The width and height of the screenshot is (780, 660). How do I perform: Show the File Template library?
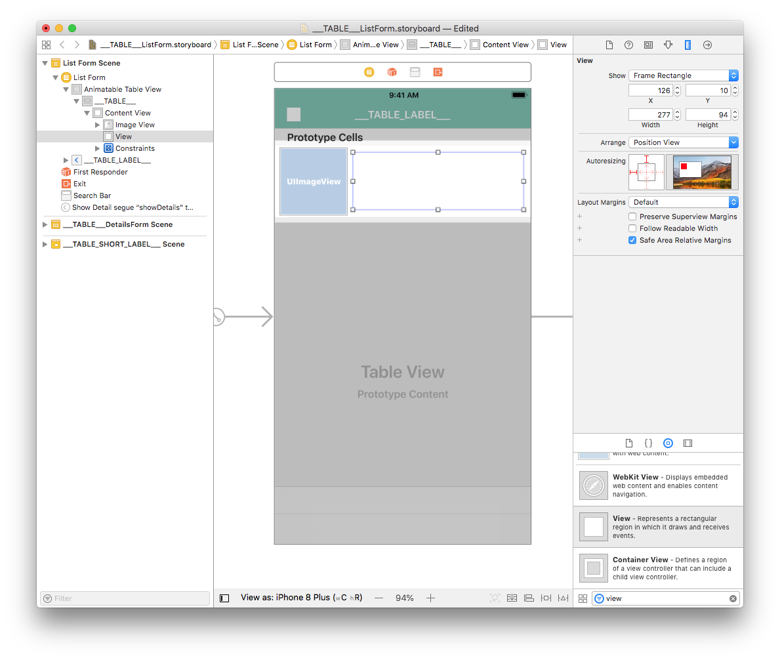(628, 443)
